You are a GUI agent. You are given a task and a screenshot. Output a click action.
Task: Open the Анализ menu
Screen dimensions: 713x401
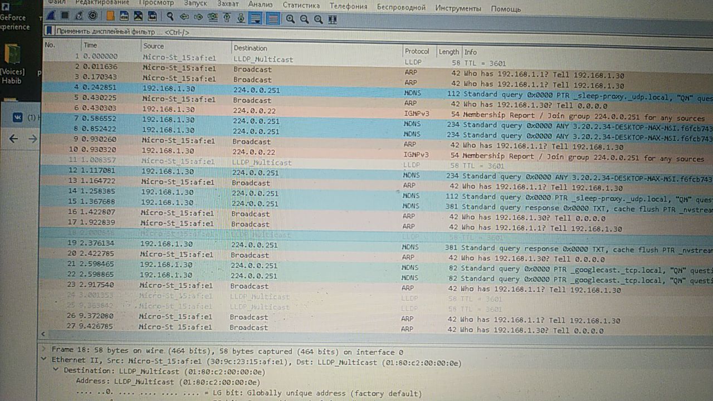pos(260,4)
